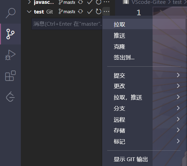Open the Extensions view icon
This screenshot has width=187, height=166.
pos(10,76)
